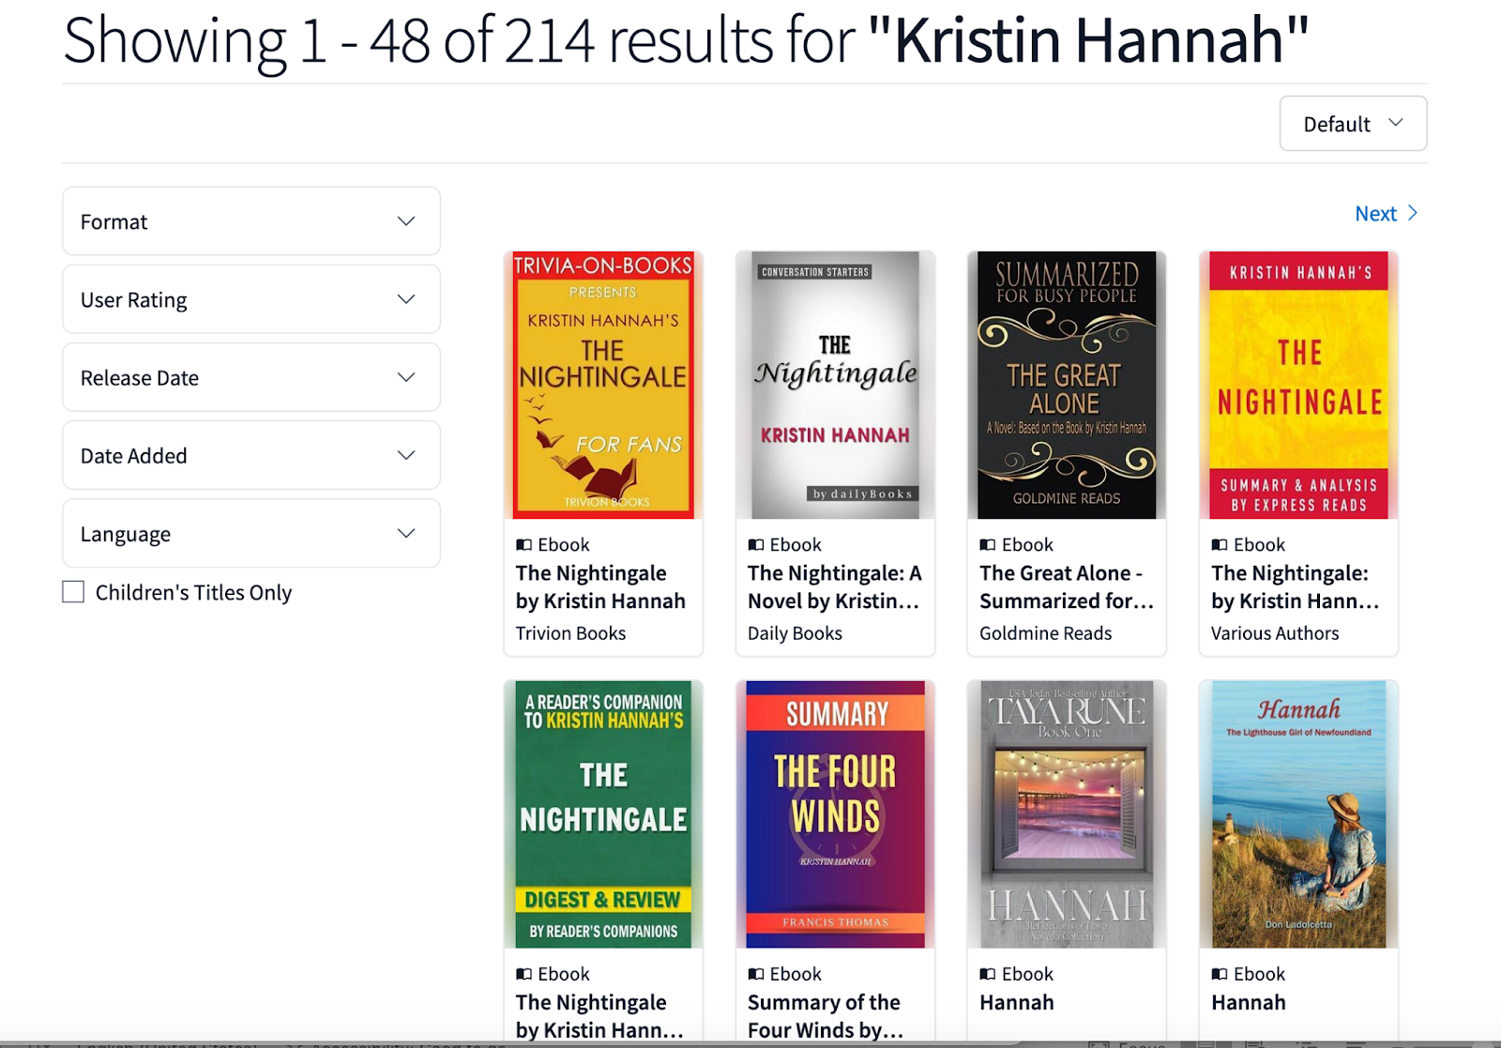
Task: Select the Trivion Books author name
Action: (x=570, y=633)
